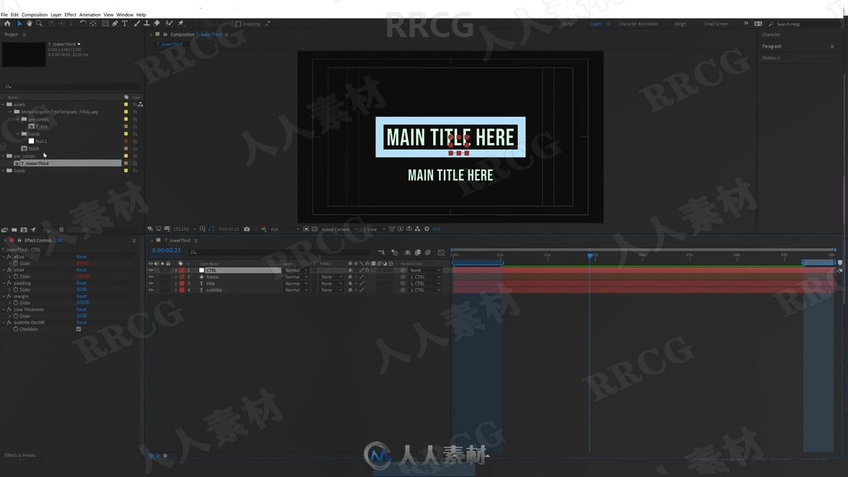Select the Hand tool
The image size is (848, 477).
29,23
